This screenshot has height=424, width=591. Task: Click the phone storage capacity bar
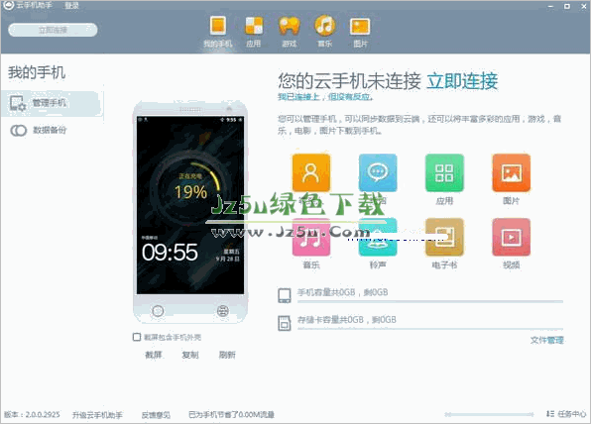[x=430, y=301]
